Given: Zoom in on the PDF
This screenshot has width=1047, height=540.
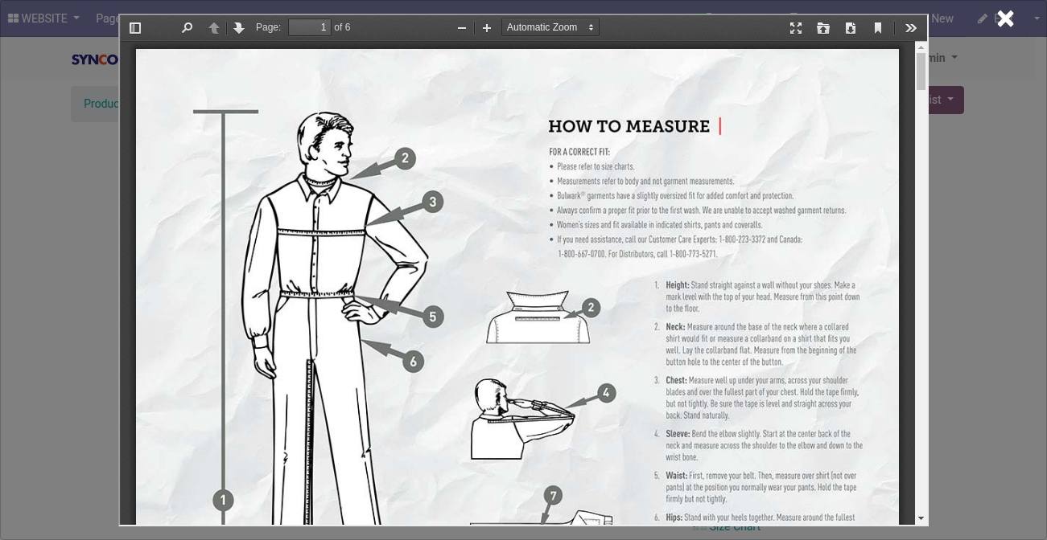Looking at the screenshot, I should (487, 28).
